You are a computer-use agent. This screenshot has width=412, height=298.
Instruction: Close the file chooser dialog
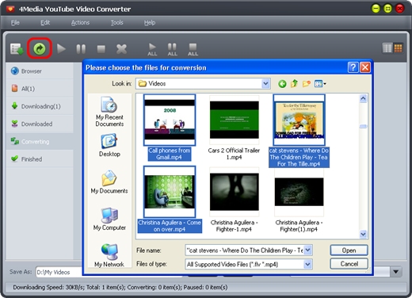tap(365, 67)
